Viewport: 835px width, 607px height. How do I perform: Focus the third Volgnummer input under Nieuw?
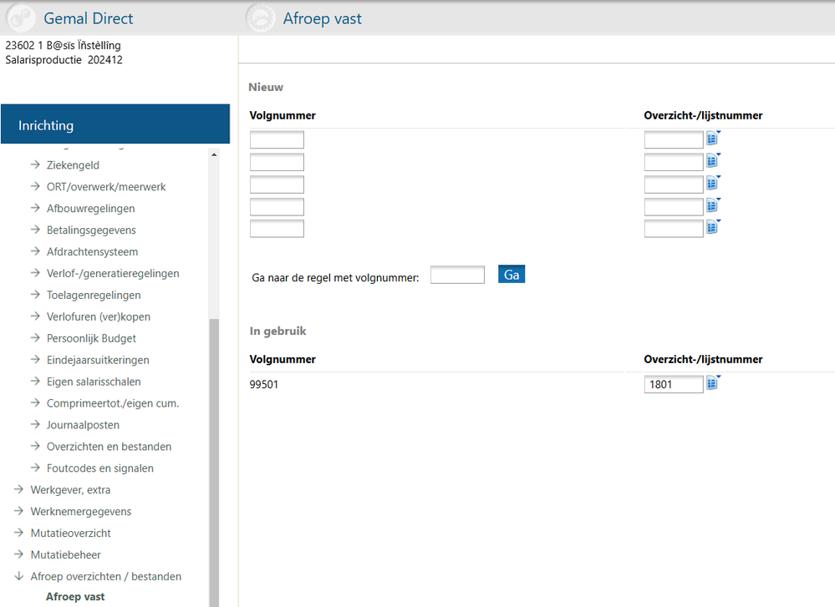point(277,185)
